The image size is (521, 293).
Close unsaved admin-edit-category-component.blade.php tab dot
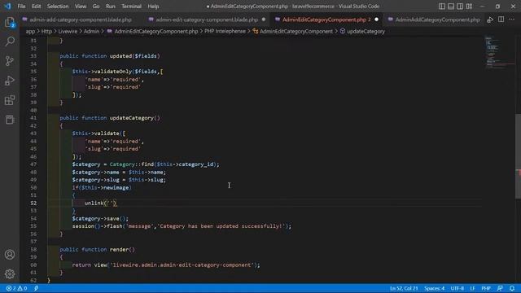click(264, 20)
